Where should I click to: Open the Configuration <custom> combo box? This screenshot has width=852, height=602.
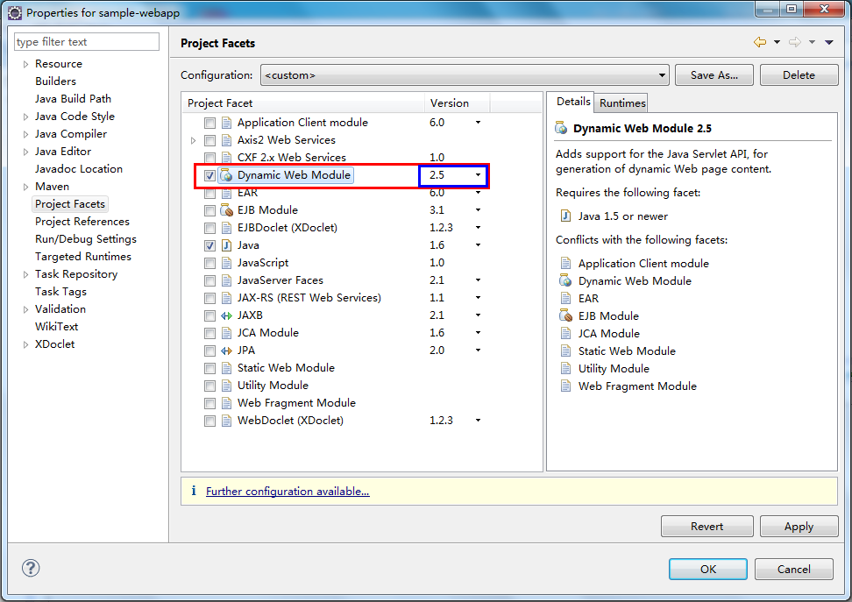[x=465, y=75]
